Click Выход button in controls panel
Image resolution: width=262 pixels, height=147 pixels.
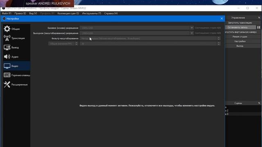[240, 46]
